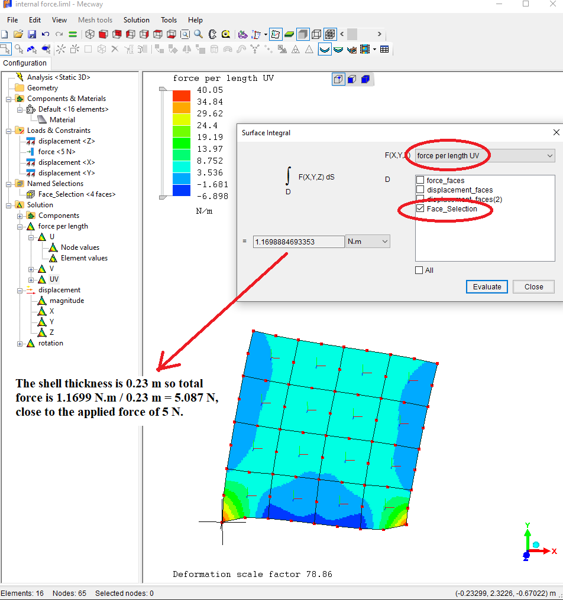Click the Evaluate button
This screenshot has width=563, height=600.
pyautogui.click(x=487, y=286)
